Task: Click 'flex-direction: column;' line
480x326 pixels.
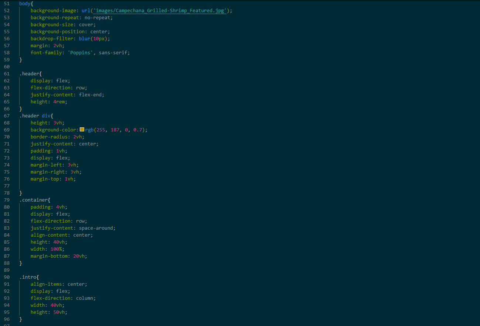Action: tap(63, 298)
